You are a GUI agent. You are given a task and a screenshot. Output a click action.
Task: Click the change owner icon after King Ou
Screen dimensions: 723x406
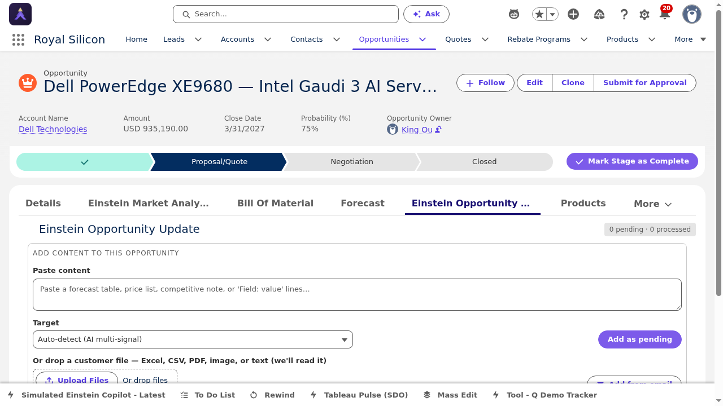[x=438, y=130]
